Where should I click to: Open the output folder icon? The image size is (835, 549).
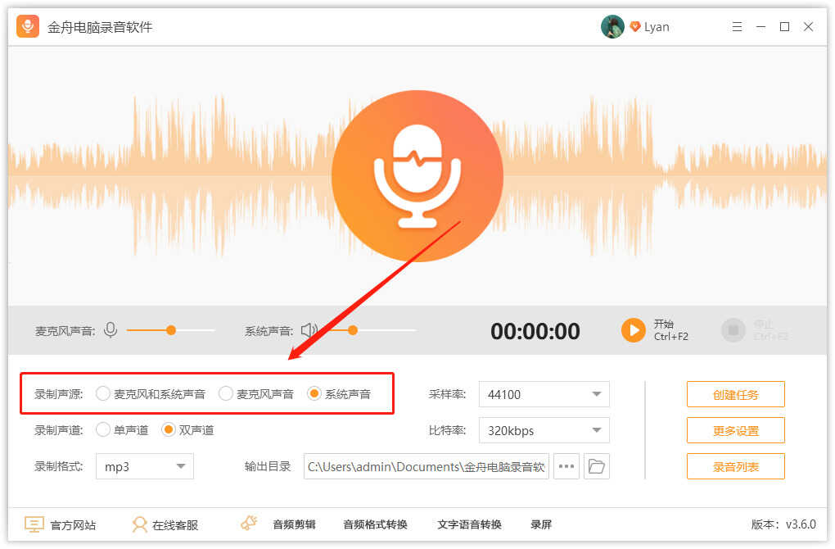597,466
